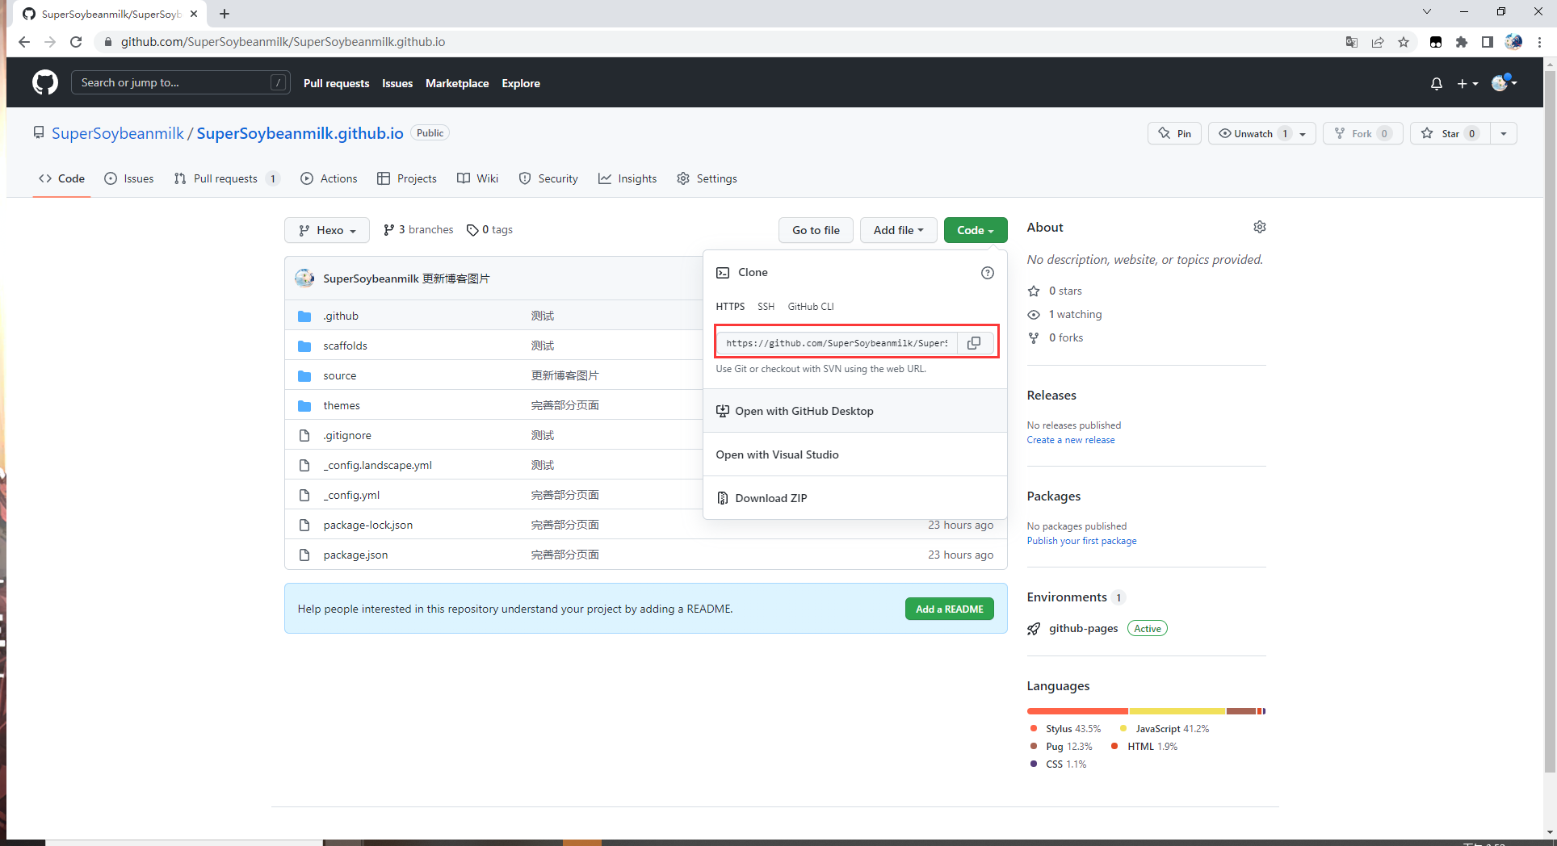
Task: Open the Actions tab
Action: click(x=329, y=178)
